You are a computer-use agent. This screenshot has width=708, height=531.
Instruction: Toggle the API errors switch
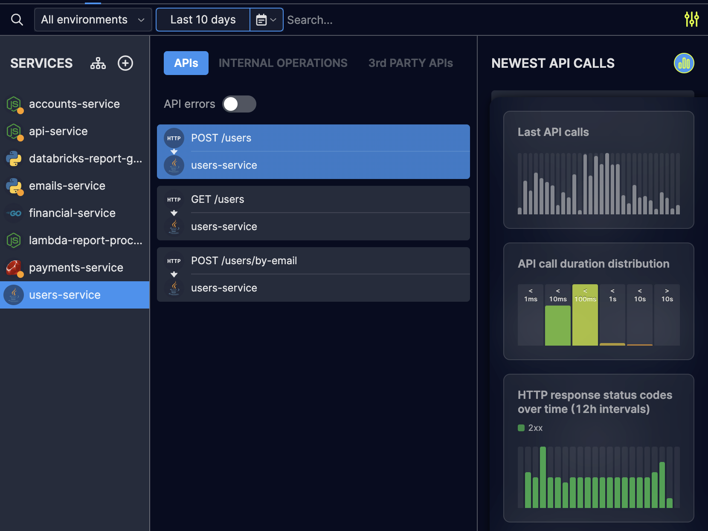pyautogui.click(x=239, y=104)
